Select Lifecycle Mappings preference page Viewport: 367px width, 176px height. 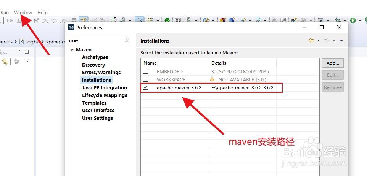[105, 95]
